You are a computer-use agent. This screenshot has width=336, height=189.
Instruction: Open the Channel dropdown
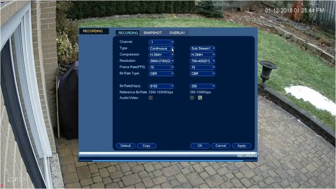pyautogui.click(x=161, y=42)
